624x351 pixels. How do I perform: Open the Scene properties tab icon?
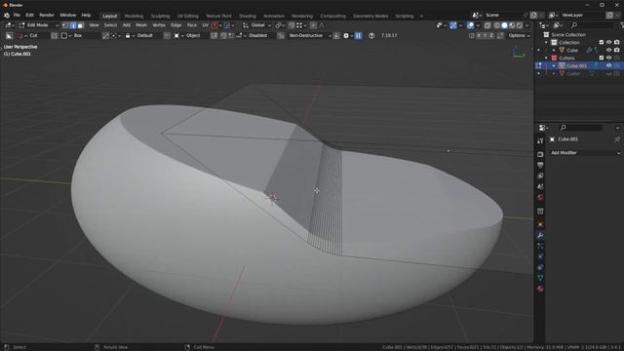coord(540,186)
